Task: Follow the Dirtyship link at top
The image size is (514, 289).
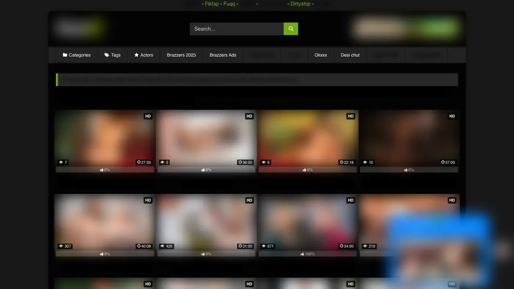Action: [300, 4]
